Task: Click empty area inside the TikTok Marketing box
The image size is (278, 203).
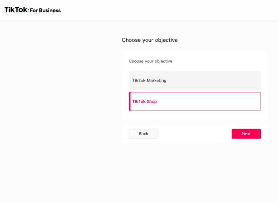Action: [213, 80]
